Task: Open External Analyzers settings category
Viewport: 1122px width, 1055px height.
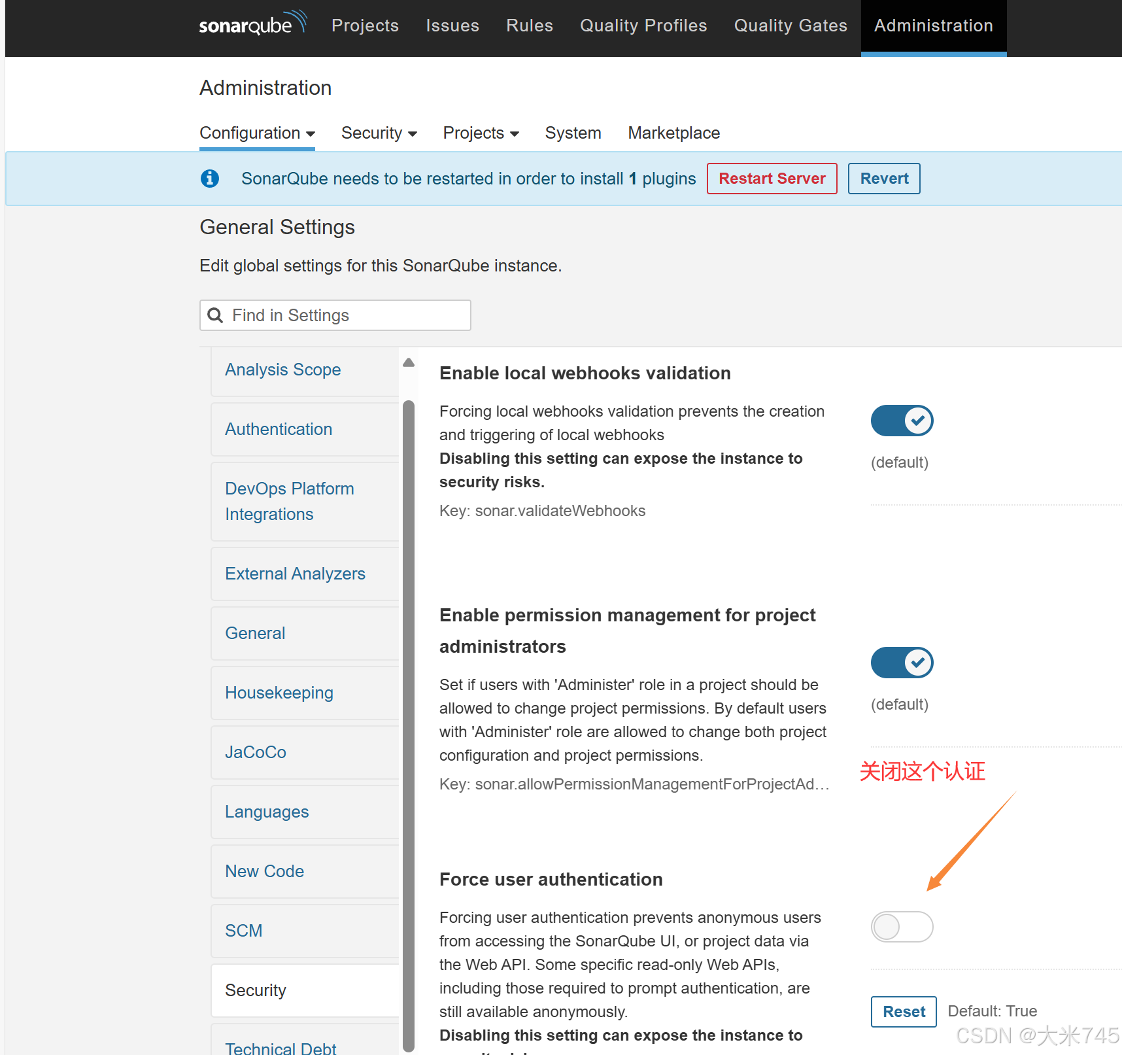Action: click(305, 574)
